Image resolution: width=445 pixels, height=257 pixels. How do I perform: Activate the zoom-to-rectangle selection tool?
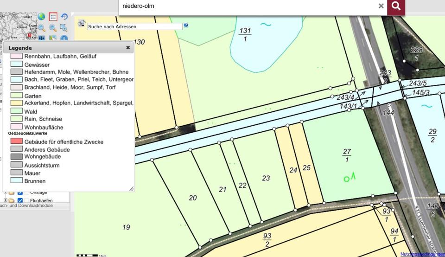64,28
